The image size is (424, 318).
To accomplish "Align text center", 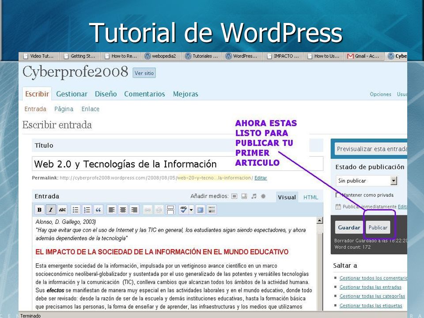I will pos(123,210).
